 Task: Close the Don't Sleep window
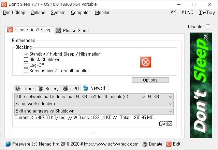click(x=210, y=4)
